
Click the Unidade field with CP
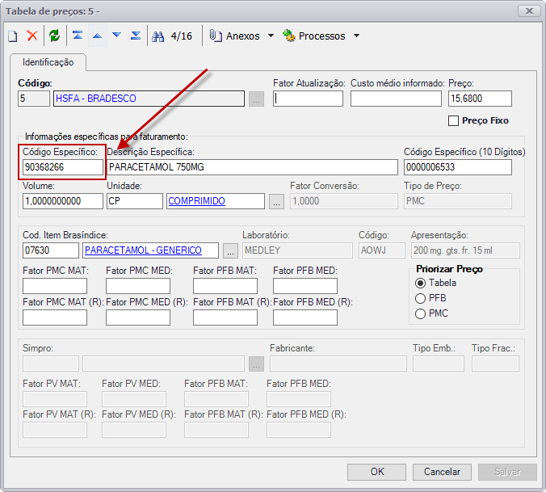pos(135,201)
